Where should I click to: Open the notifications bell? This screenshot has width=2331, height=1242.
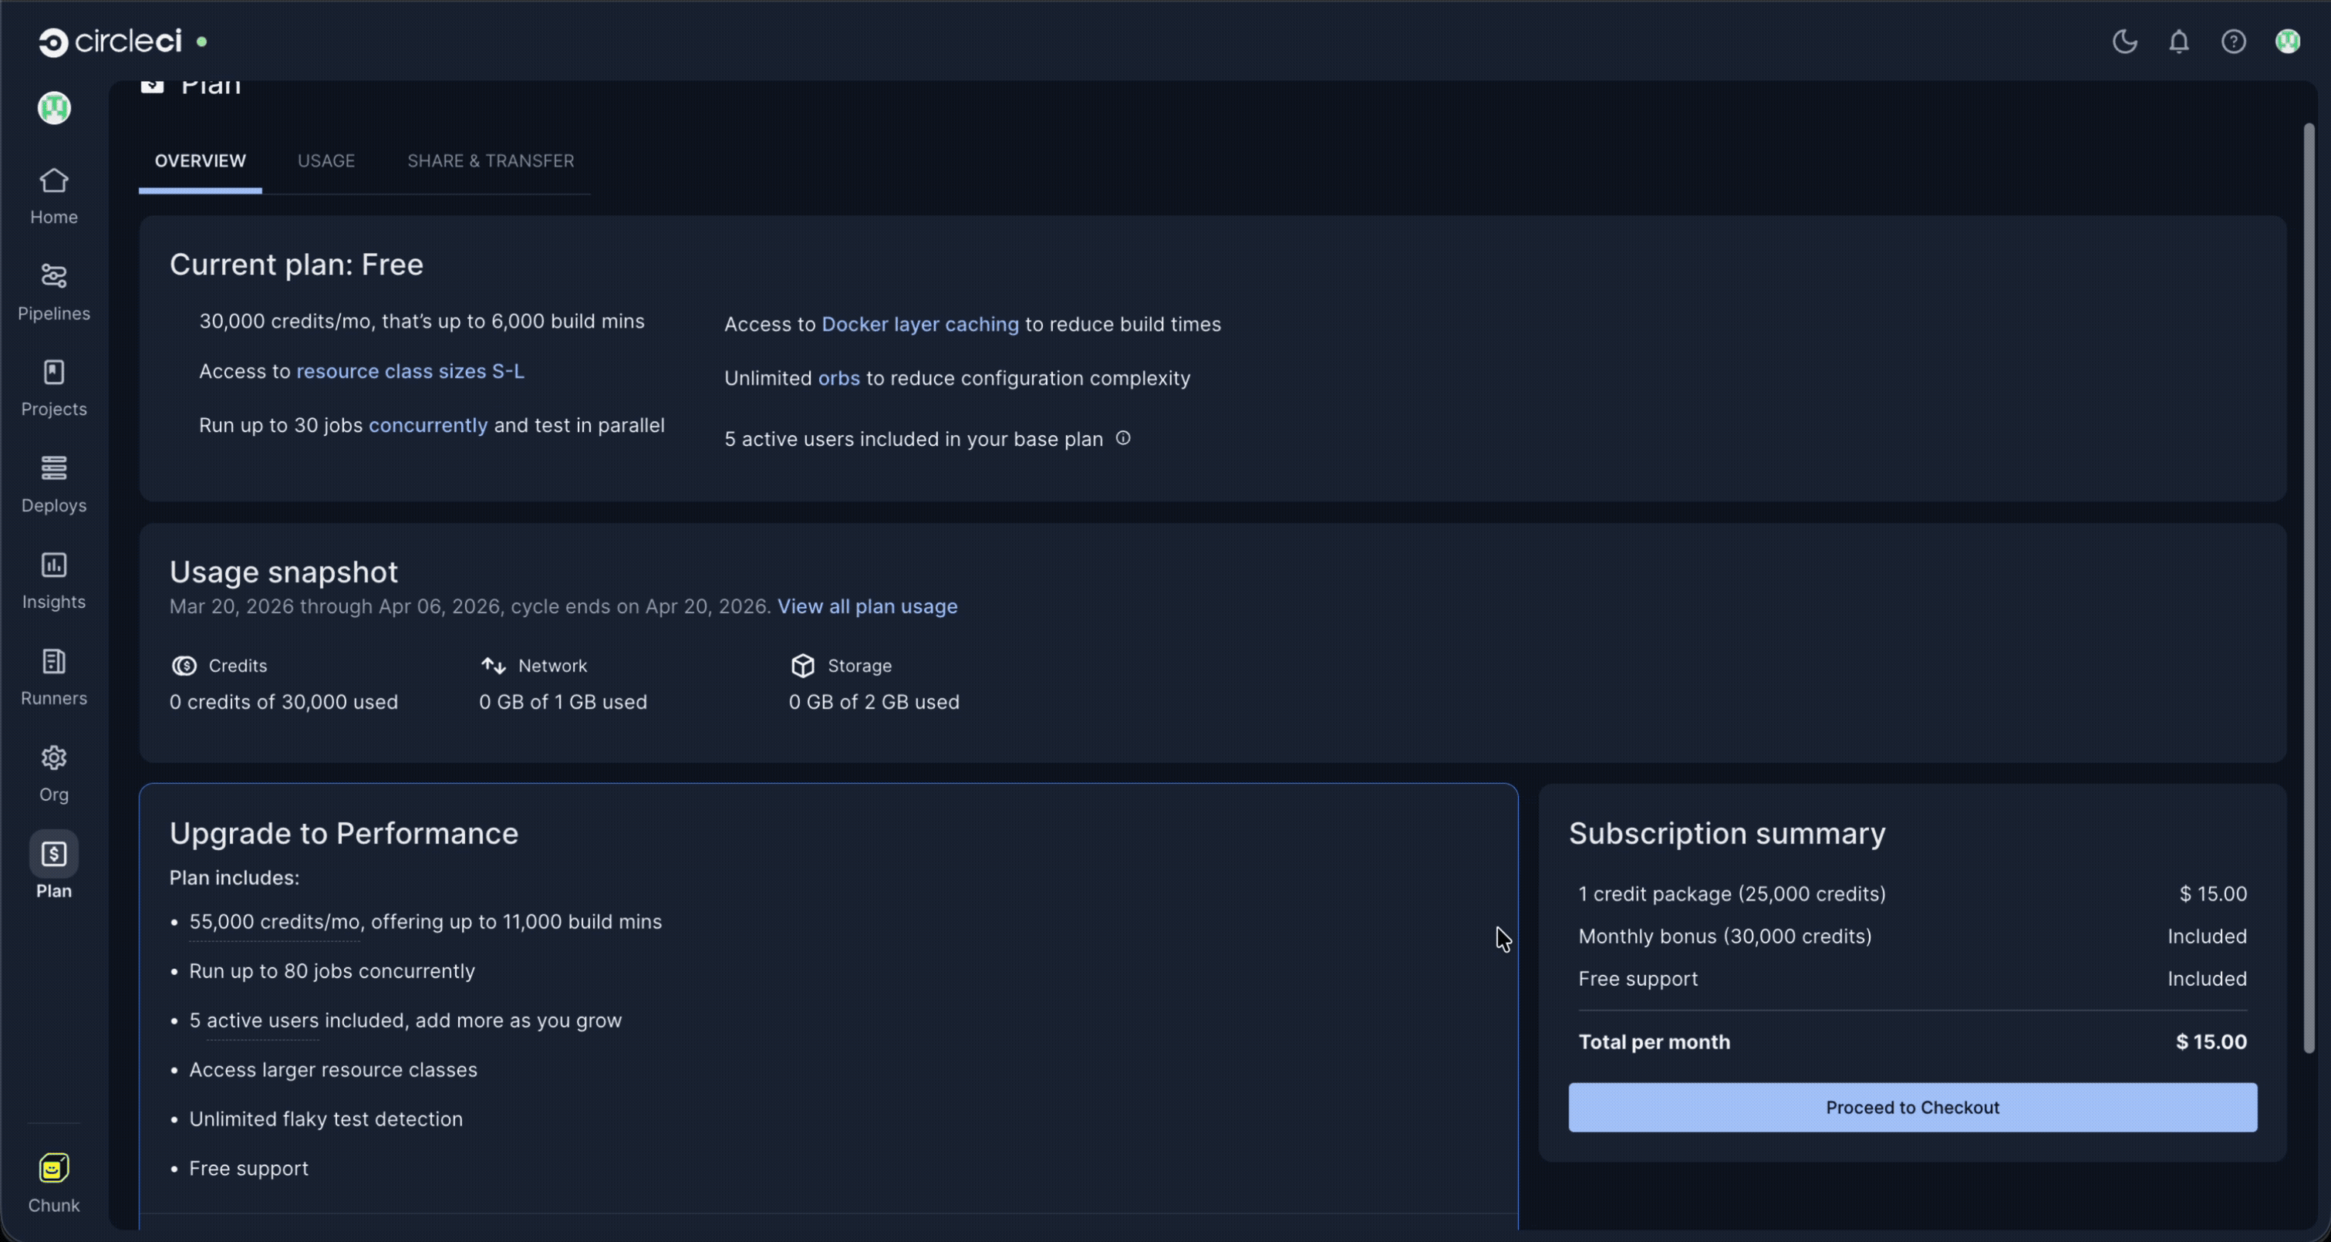coord(2179,42)
